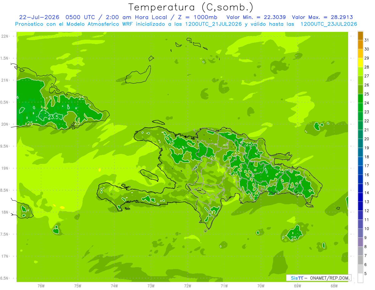Click the "19N" latitude axis label
The height and width of the screenshot is (290, 375).
(x=5, y=168)
